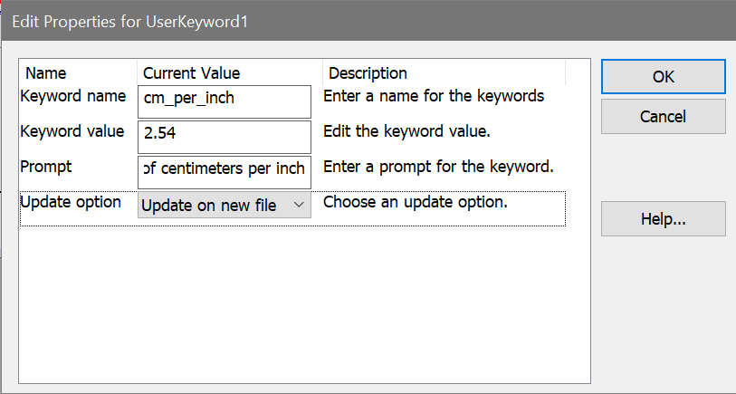Focus the cm_per_inch keyword name field

pyautogui.click(x=224, y=99)
